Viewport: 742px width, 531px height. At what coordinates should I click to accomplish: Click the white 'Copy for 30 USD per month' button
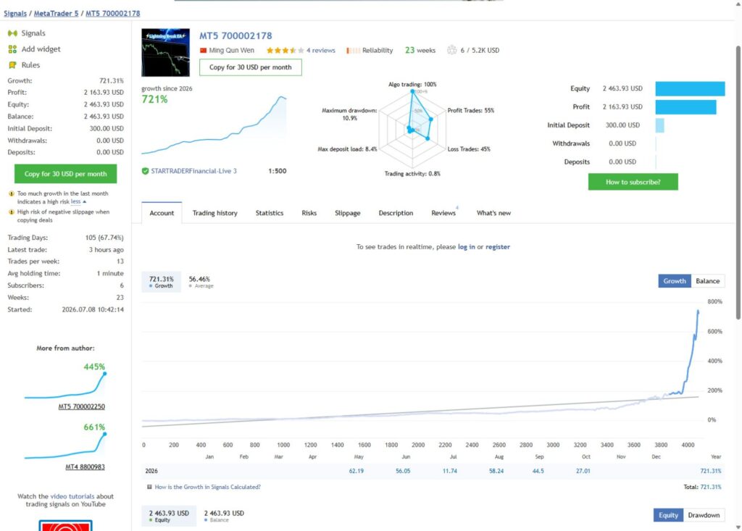coord(250,67)
